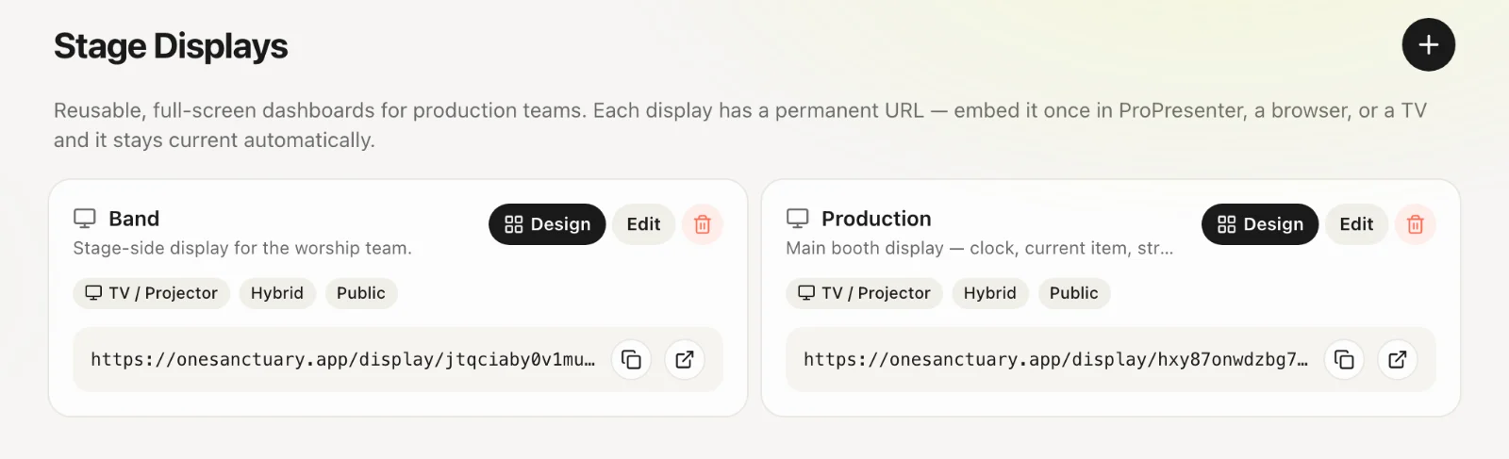Delete the Production display with trash icon
Viewport: 1509px width, 459px height.
(1416, 224)
